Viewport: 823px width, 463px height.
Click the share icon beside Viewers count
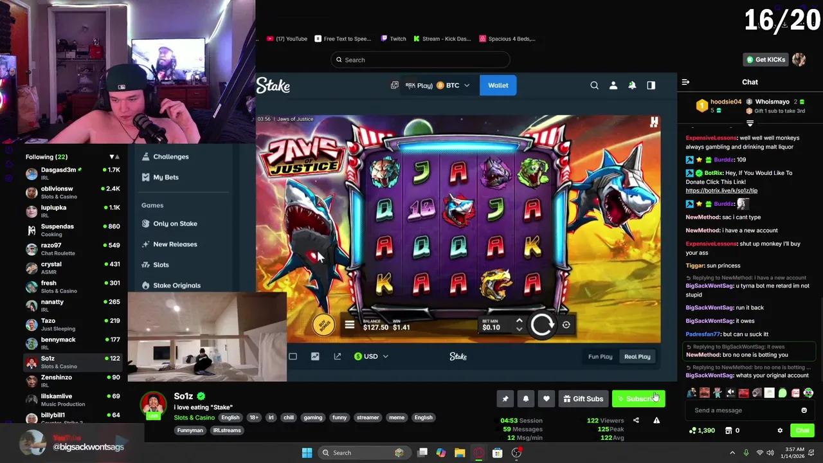[636, 421]
